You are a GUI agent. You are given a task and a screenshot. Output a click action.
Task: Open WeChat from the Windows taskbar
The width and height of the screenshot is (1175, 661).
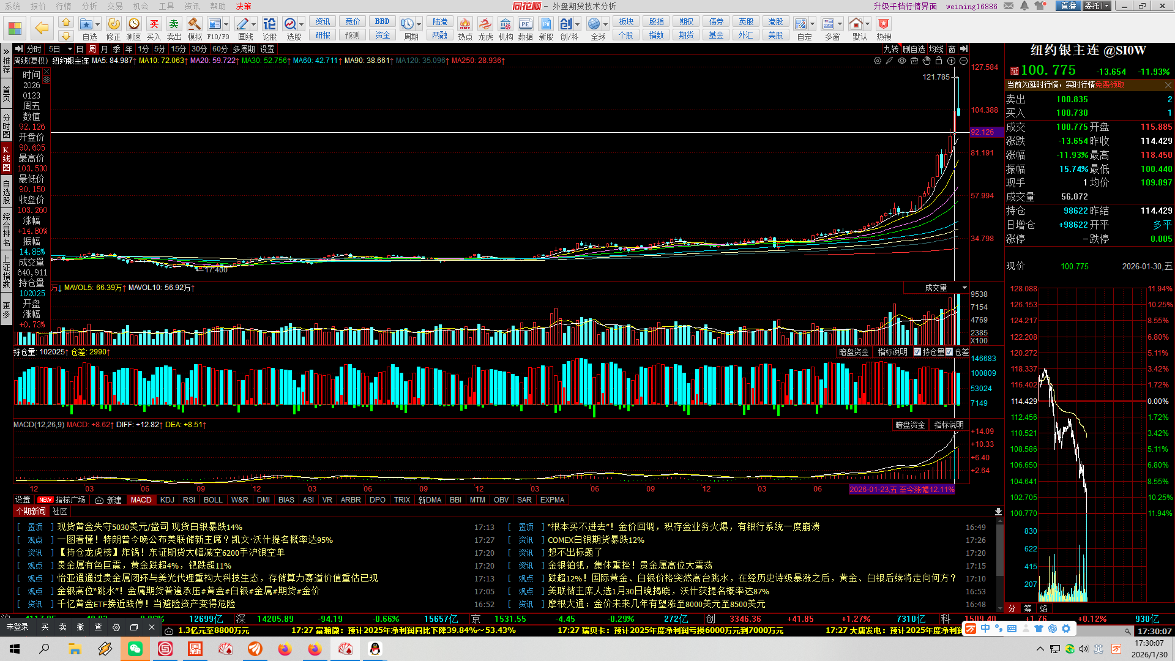pyautogui.click(x=135, y=649)
